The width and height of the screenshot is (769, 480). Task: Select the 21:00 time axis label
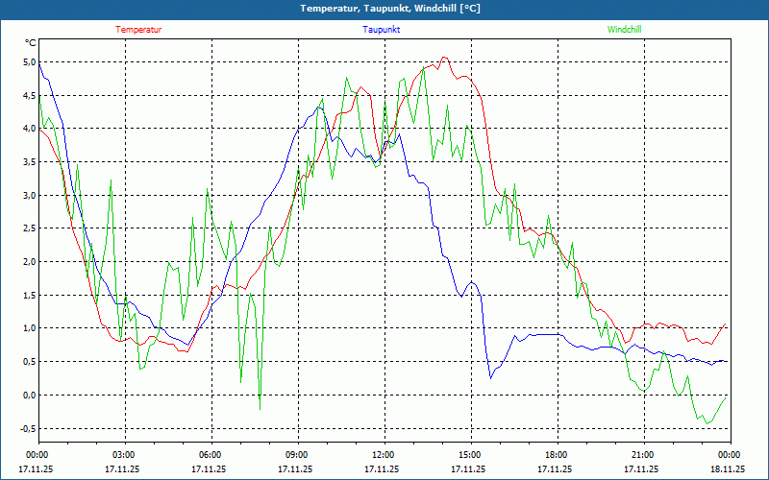[643, 455]
